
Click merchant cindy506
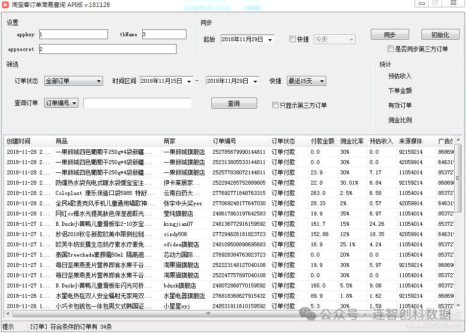[x=175, y=234]
